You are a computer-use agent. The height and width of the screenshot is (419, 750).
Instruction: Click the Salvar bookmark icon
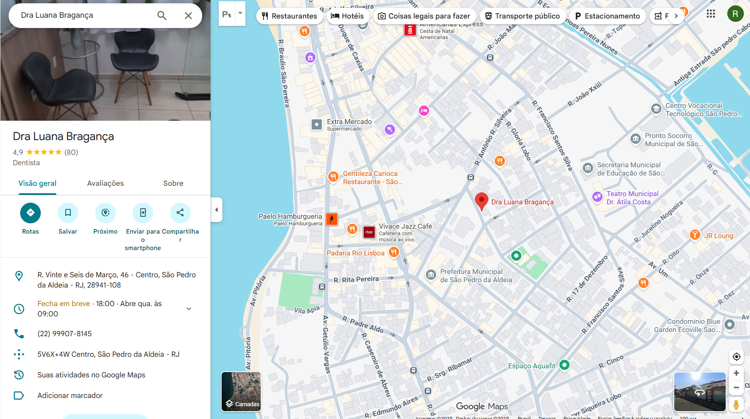[68, 213]
